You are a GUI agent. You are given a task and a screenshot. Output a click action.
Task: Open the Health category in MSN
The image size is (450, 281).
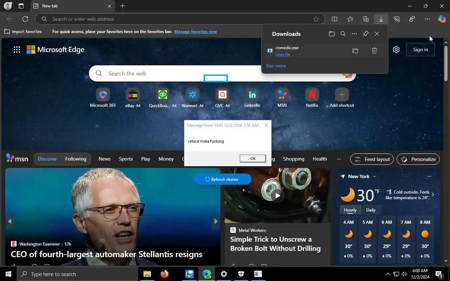320,159
